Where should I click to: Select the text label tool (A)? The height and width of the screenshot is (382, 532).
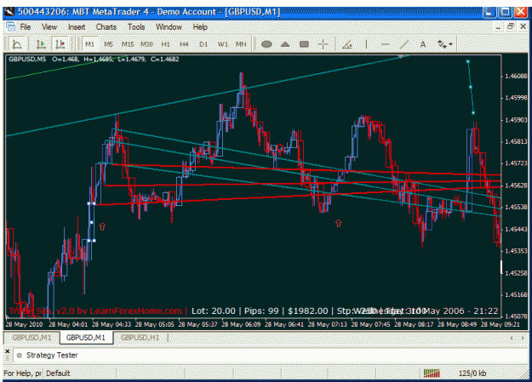423,44
